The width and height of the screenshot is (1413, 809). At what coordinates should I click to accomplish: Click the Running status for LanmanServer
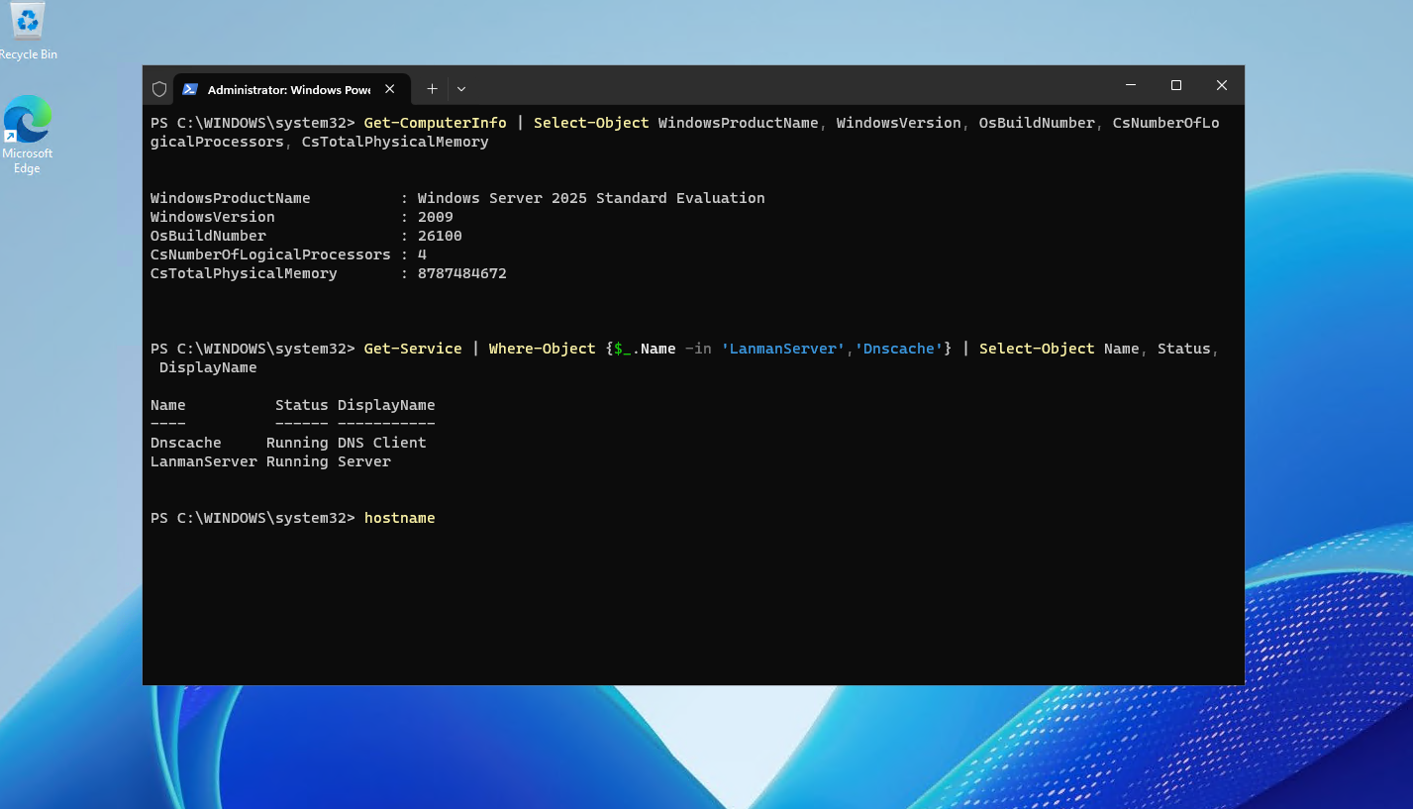pyautogui.click(x=297, y=461)
